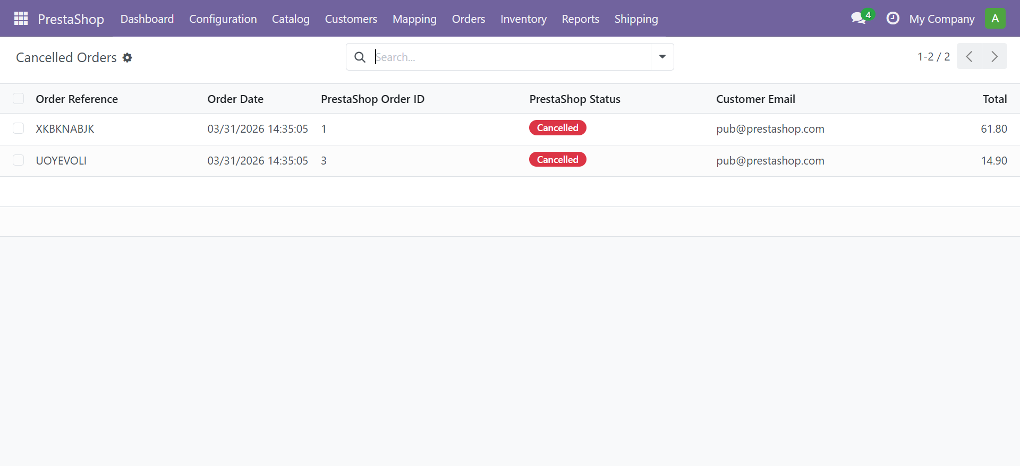Toggle the select-all orders checkbox

(x=19, y=99)
